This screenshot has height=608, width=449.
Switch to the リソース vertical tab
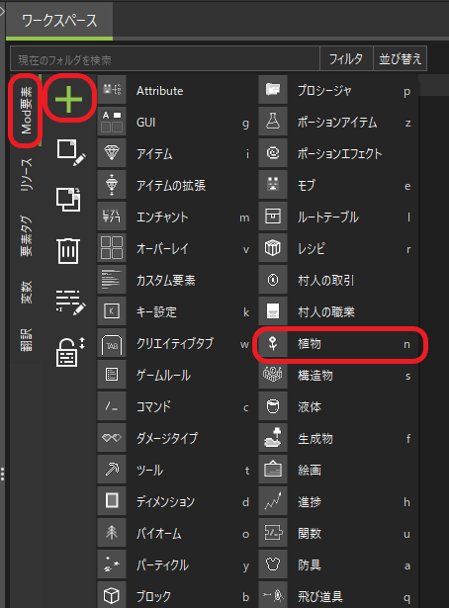coord(27,174)
